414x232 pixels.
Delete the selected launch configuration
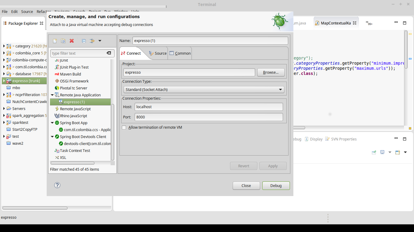72,41
